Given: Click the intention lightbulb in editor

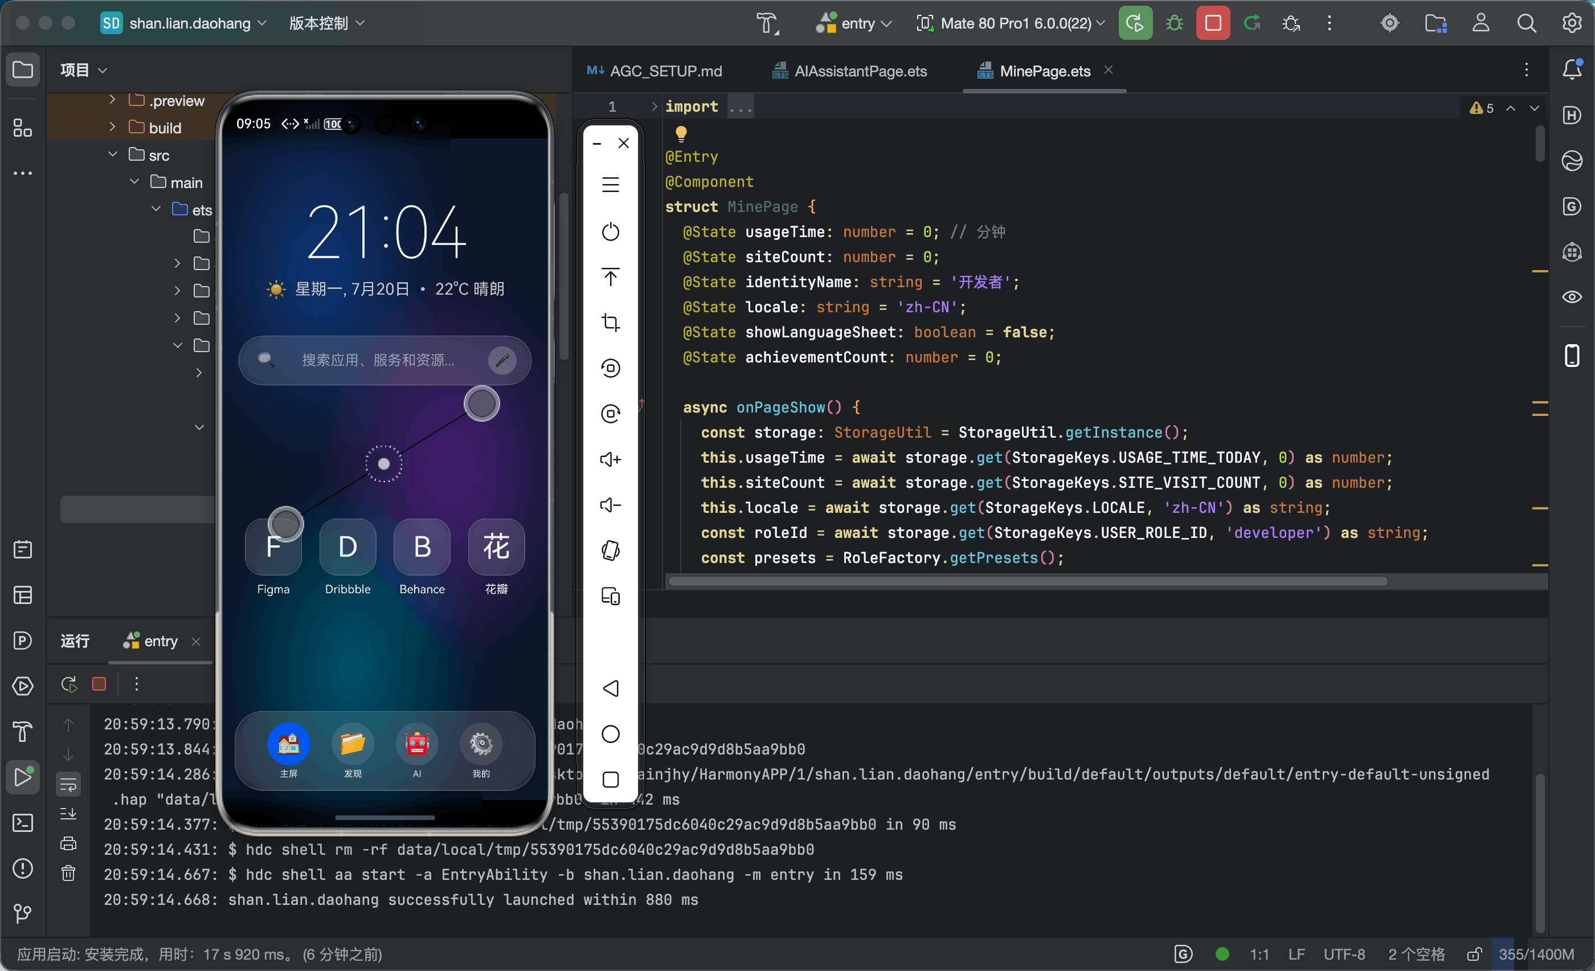Looking at the screenshot, I should (x=681, y=133).
